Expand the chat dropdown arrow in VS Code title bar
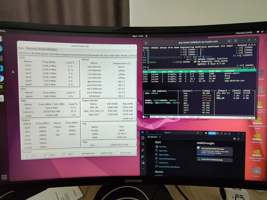The height and width of the screenshot is (200, 267). pyautogui.click(x=201, y=133)
